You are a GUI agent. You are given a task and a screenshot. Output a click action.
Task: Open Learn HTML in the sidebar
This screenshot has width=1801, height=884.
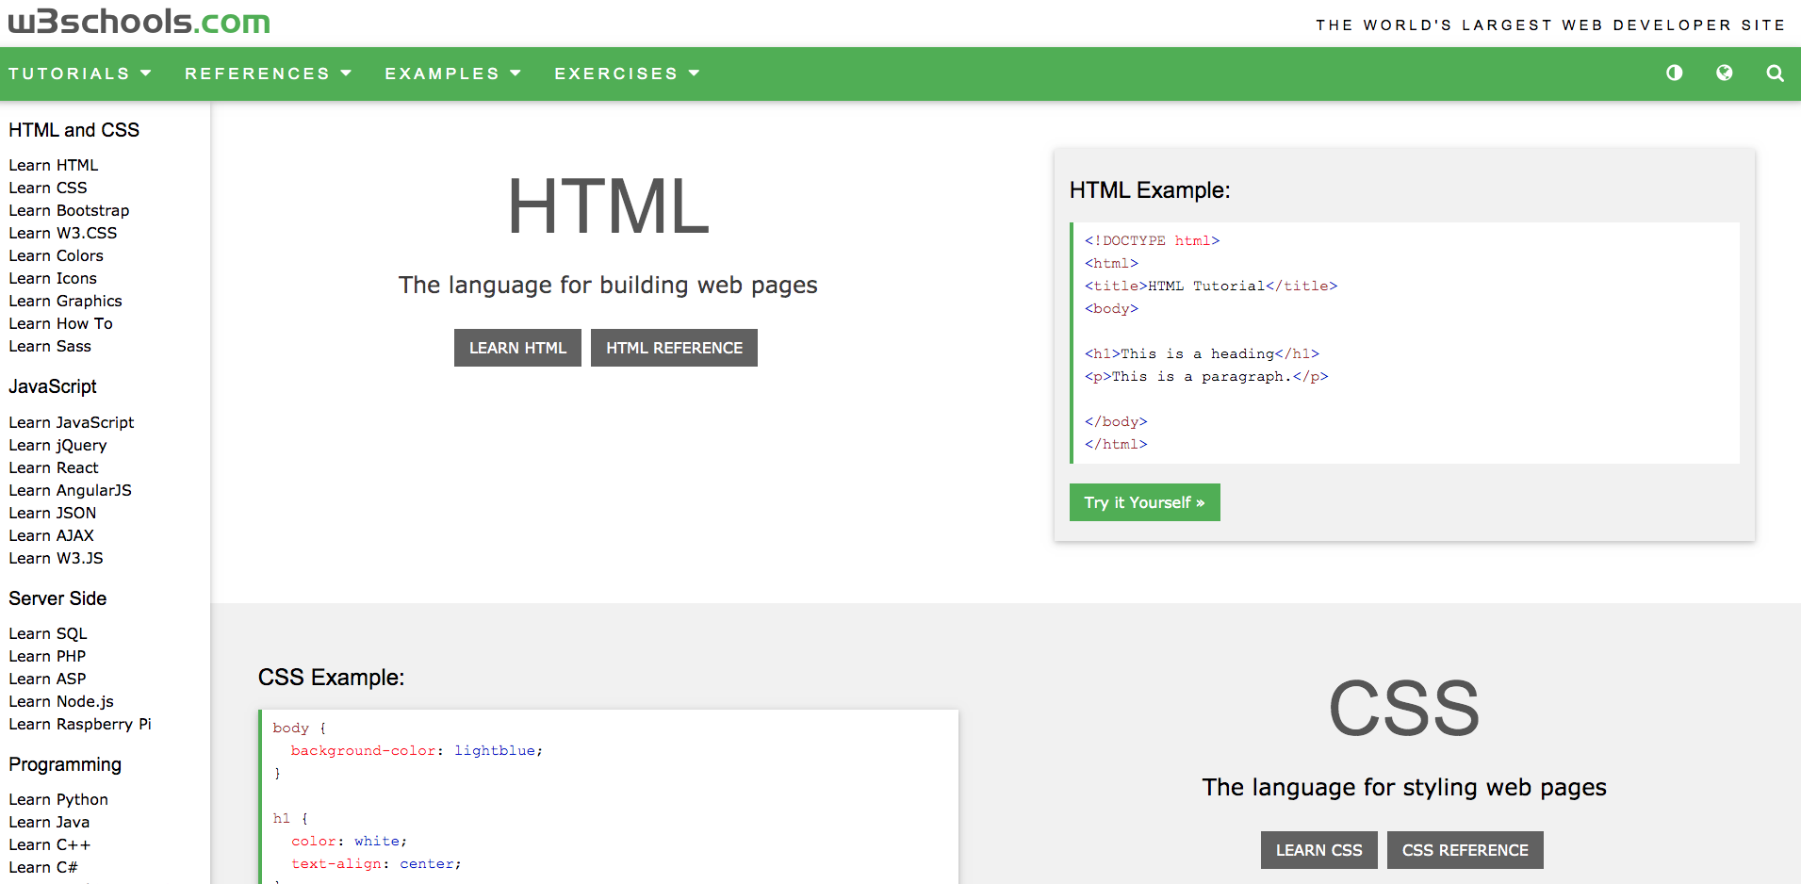click(54, 165)
